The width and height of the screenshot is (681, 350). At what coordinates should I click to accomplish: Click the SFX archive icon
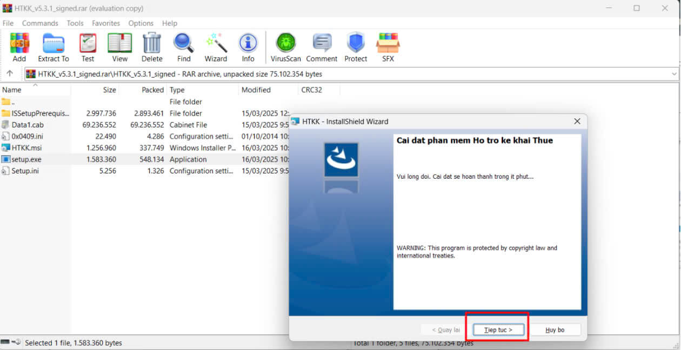[388, 43]
